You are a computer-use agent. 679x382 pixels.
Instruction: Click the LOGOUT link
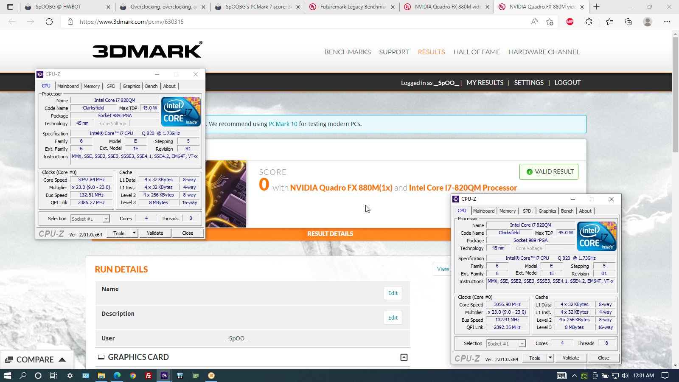pos(567,83)
